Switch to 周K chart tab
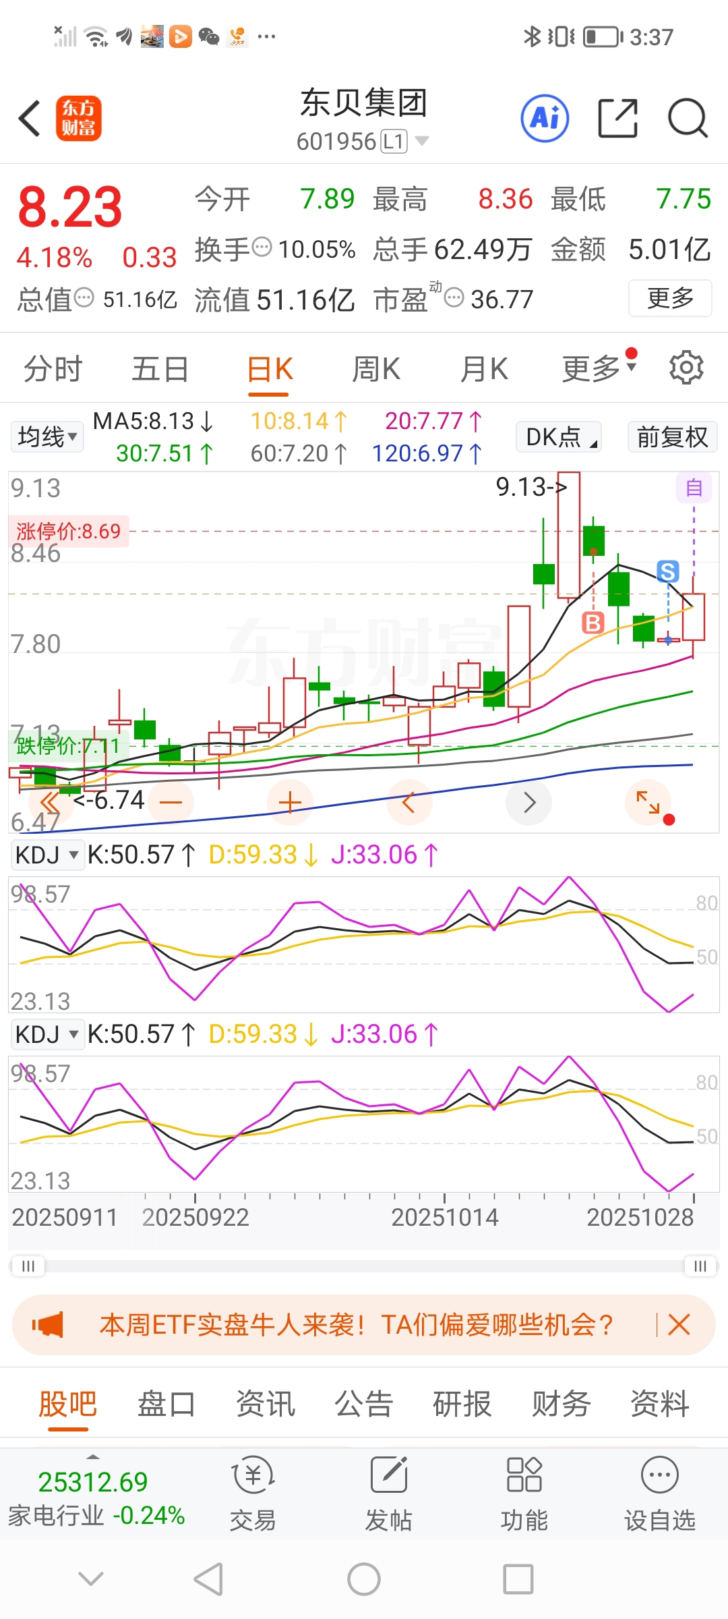 coord(376,369)
